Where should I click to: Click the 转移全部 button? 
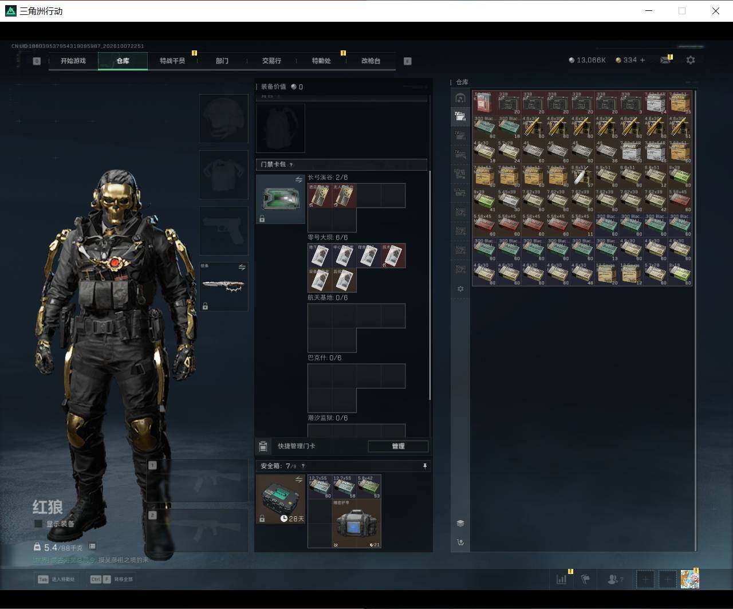tap(112, 579)
